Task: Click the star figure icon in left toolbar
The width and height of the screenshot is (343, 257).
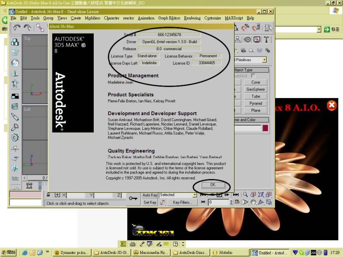Action: click(15, 84)
